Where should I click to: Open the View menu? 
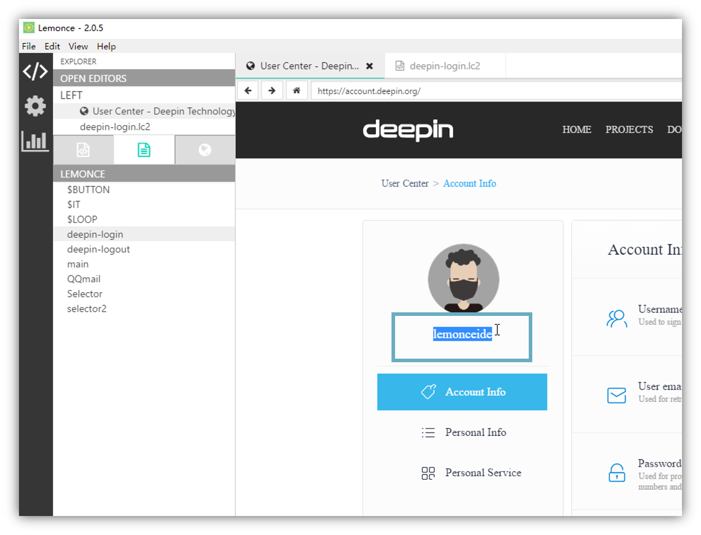click(78, 46)
